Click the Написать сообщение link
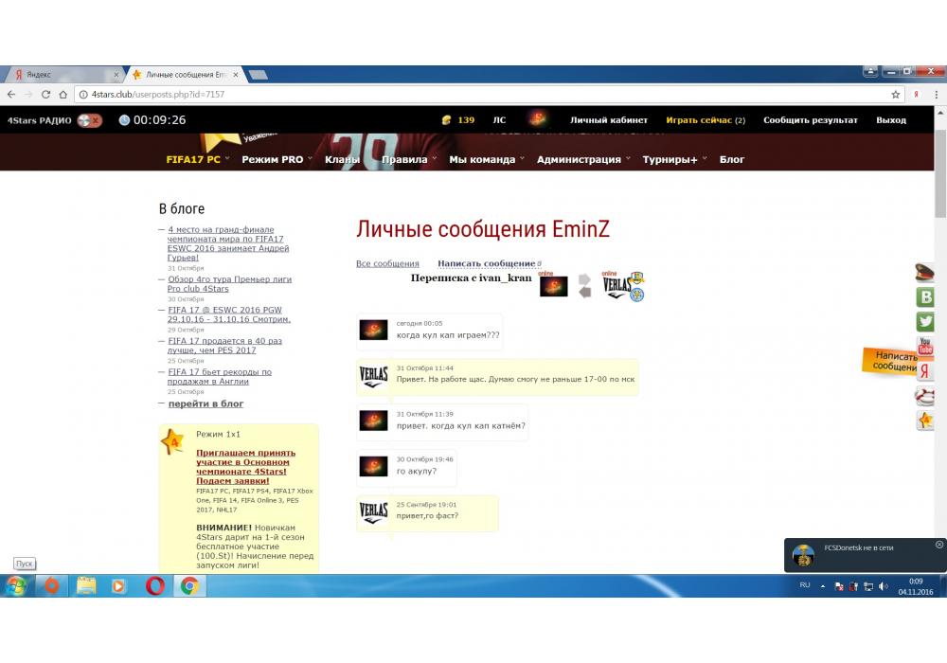Image resolution: width=947 pixels, height=663 pixels. tap(487, 264)
